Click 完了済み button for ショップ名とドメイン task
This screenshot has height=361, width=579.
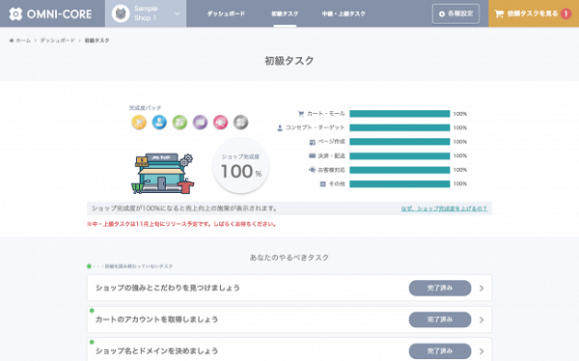click(x=440, y=351)
